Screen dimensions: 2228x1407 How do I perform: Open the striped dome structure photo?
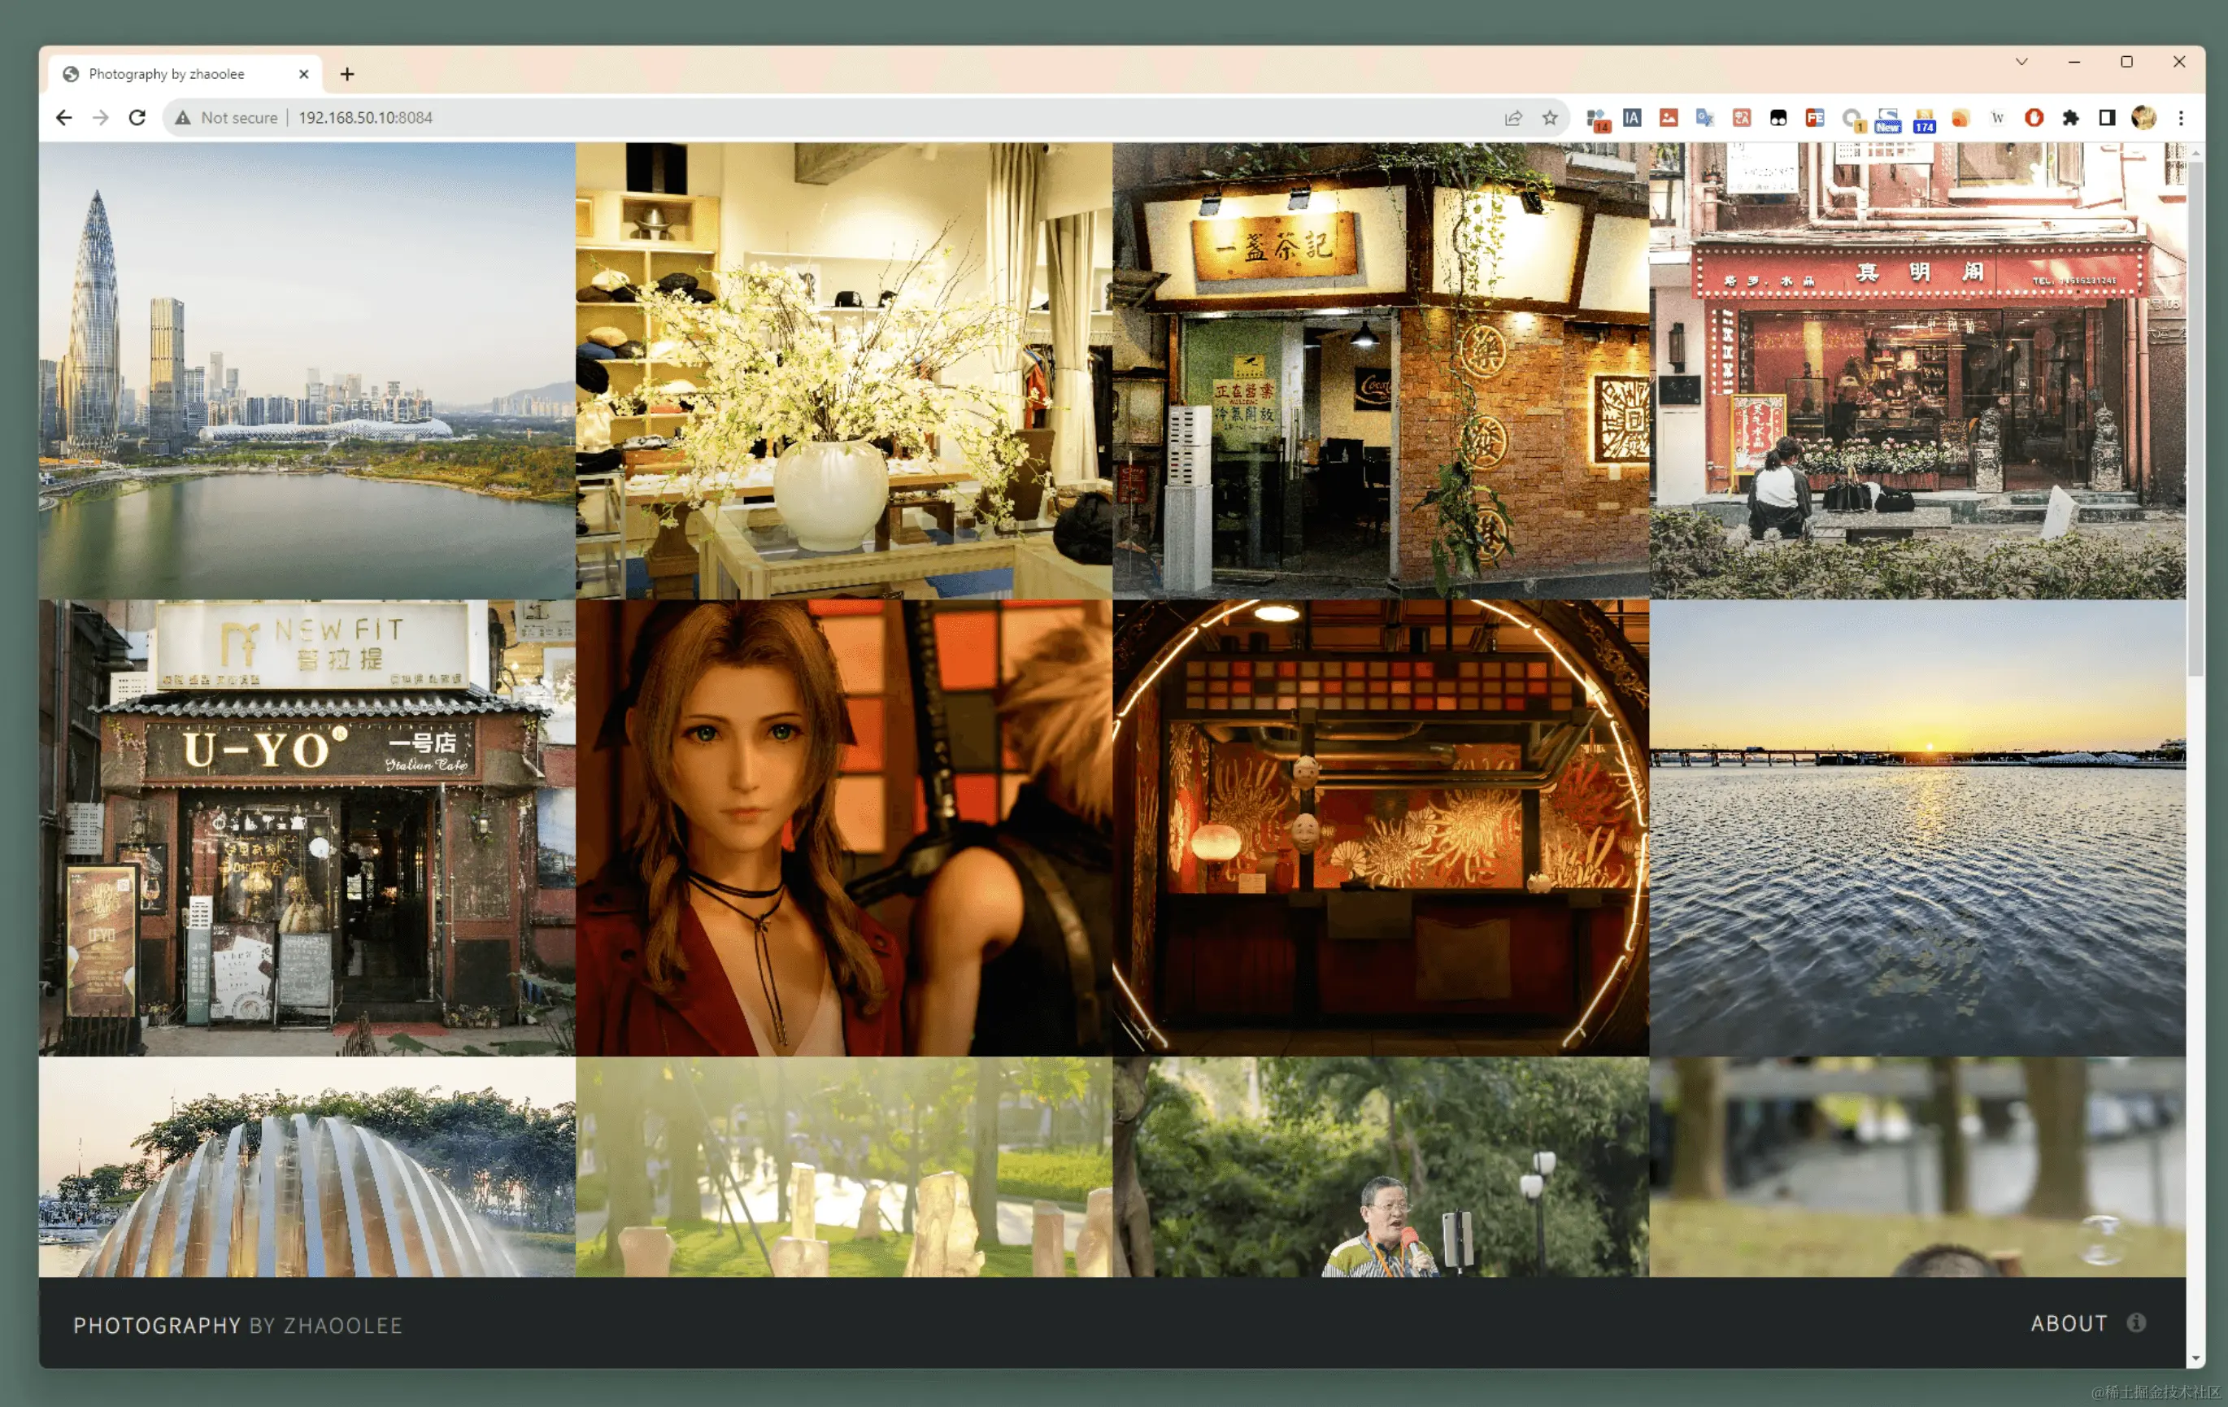tap(307, 1167)
